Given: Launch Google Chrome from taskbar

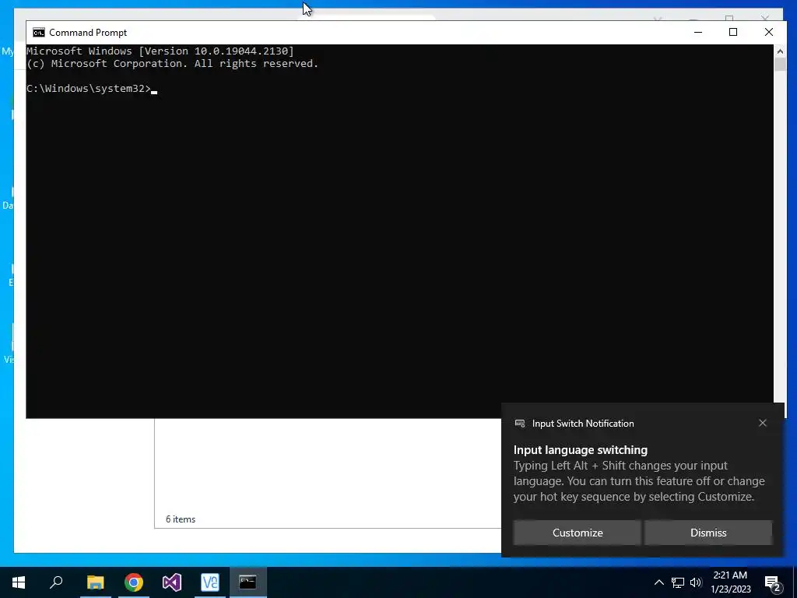Looking at the screenshot, I should pyautogui.click(x=134, y=582).
